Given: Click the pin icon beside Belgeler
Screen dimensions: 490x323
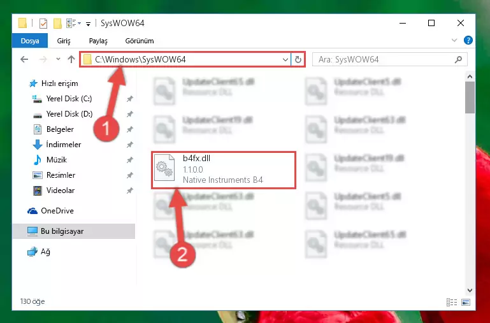Looking at the screenshot, I should click(130, 129).
